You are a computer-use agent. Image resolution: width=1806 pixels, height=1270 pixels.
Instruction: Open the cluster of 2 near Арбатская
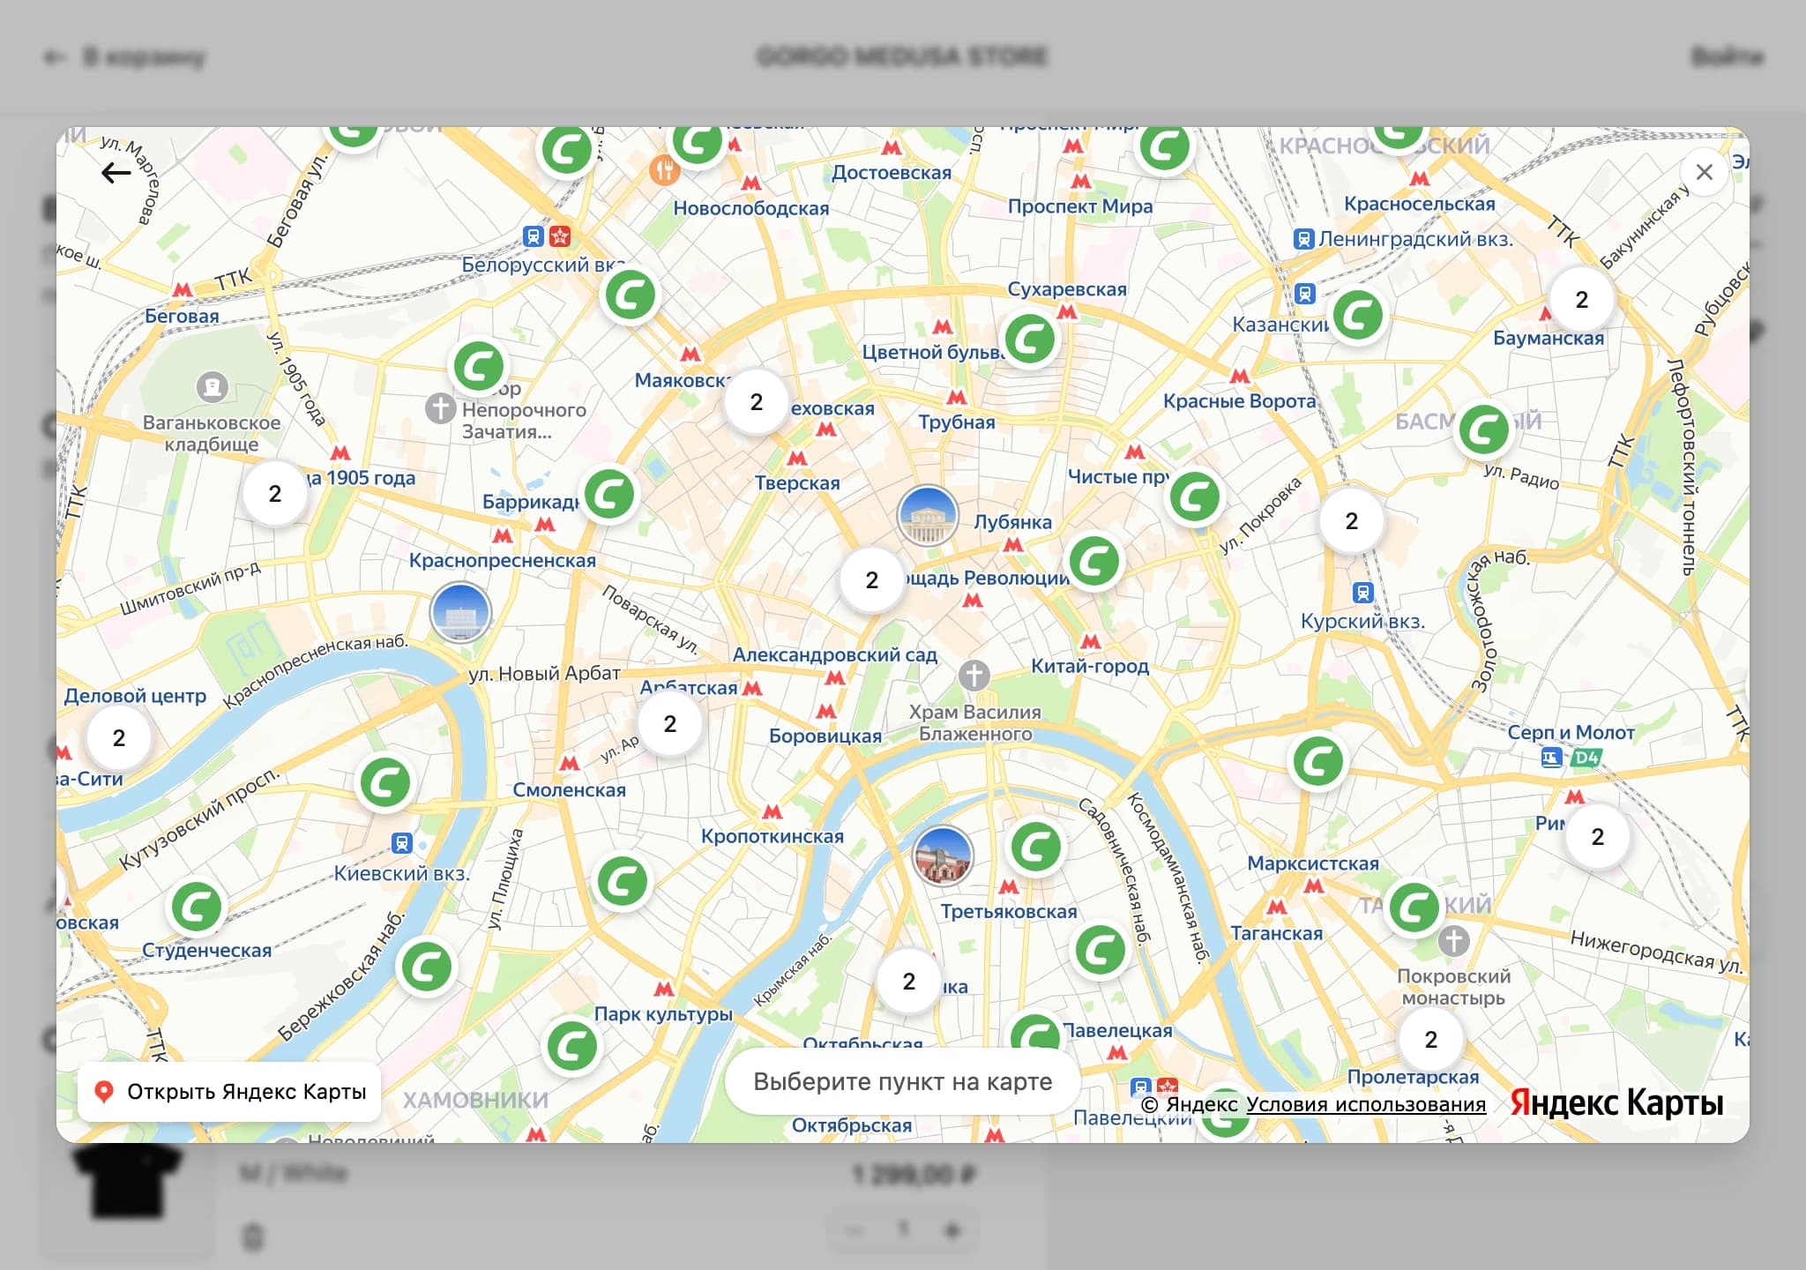click(670, 724)
